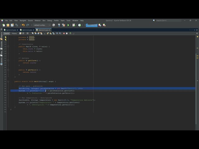Viewport: 199px width, 149px height.
Task: Open the Projects side panel
Action: [x=1, y=36]
